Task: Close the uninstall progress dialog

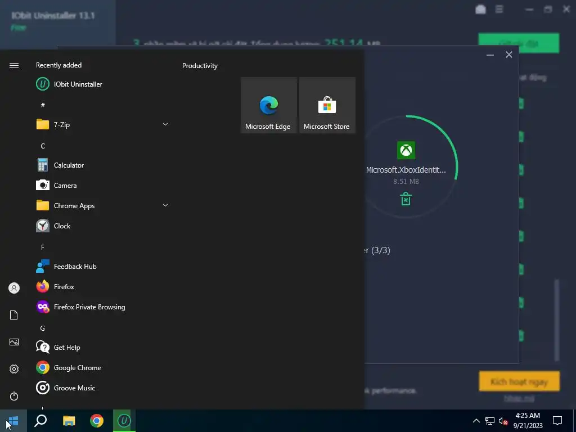Action: [x=508, y=55]
